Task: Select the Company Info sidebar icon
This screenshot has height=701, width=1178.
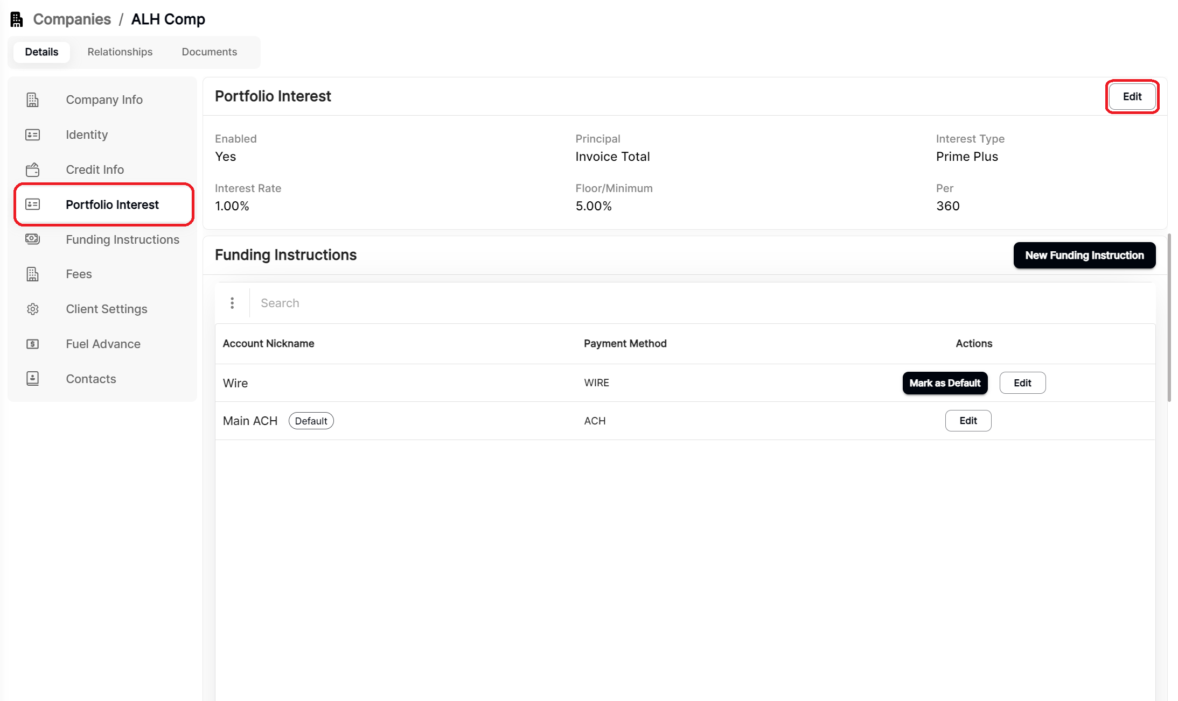Action: click(32, 100)
